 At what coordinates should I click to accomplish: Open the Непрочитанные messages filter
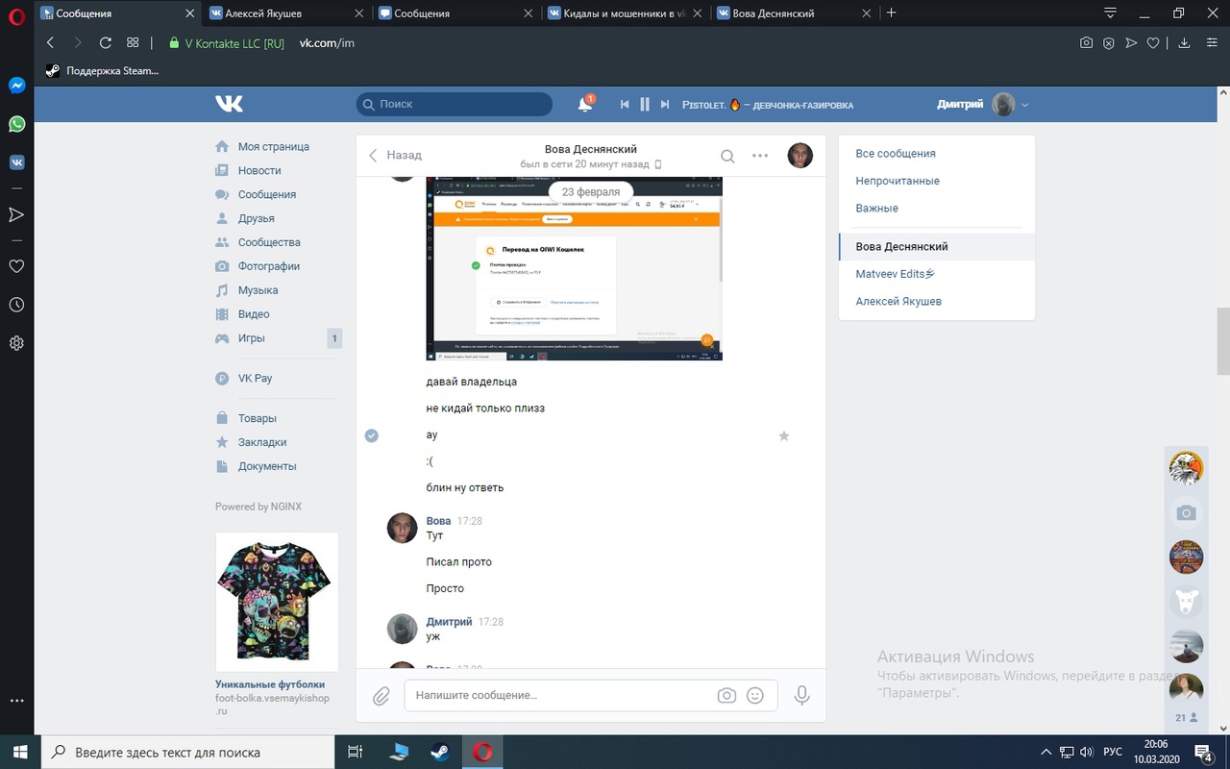point(898,181)
